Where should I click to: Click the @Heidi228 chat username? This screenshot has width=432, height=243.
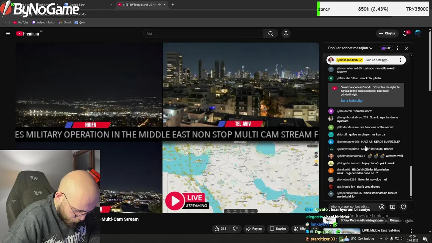click(x=344, y=111)
